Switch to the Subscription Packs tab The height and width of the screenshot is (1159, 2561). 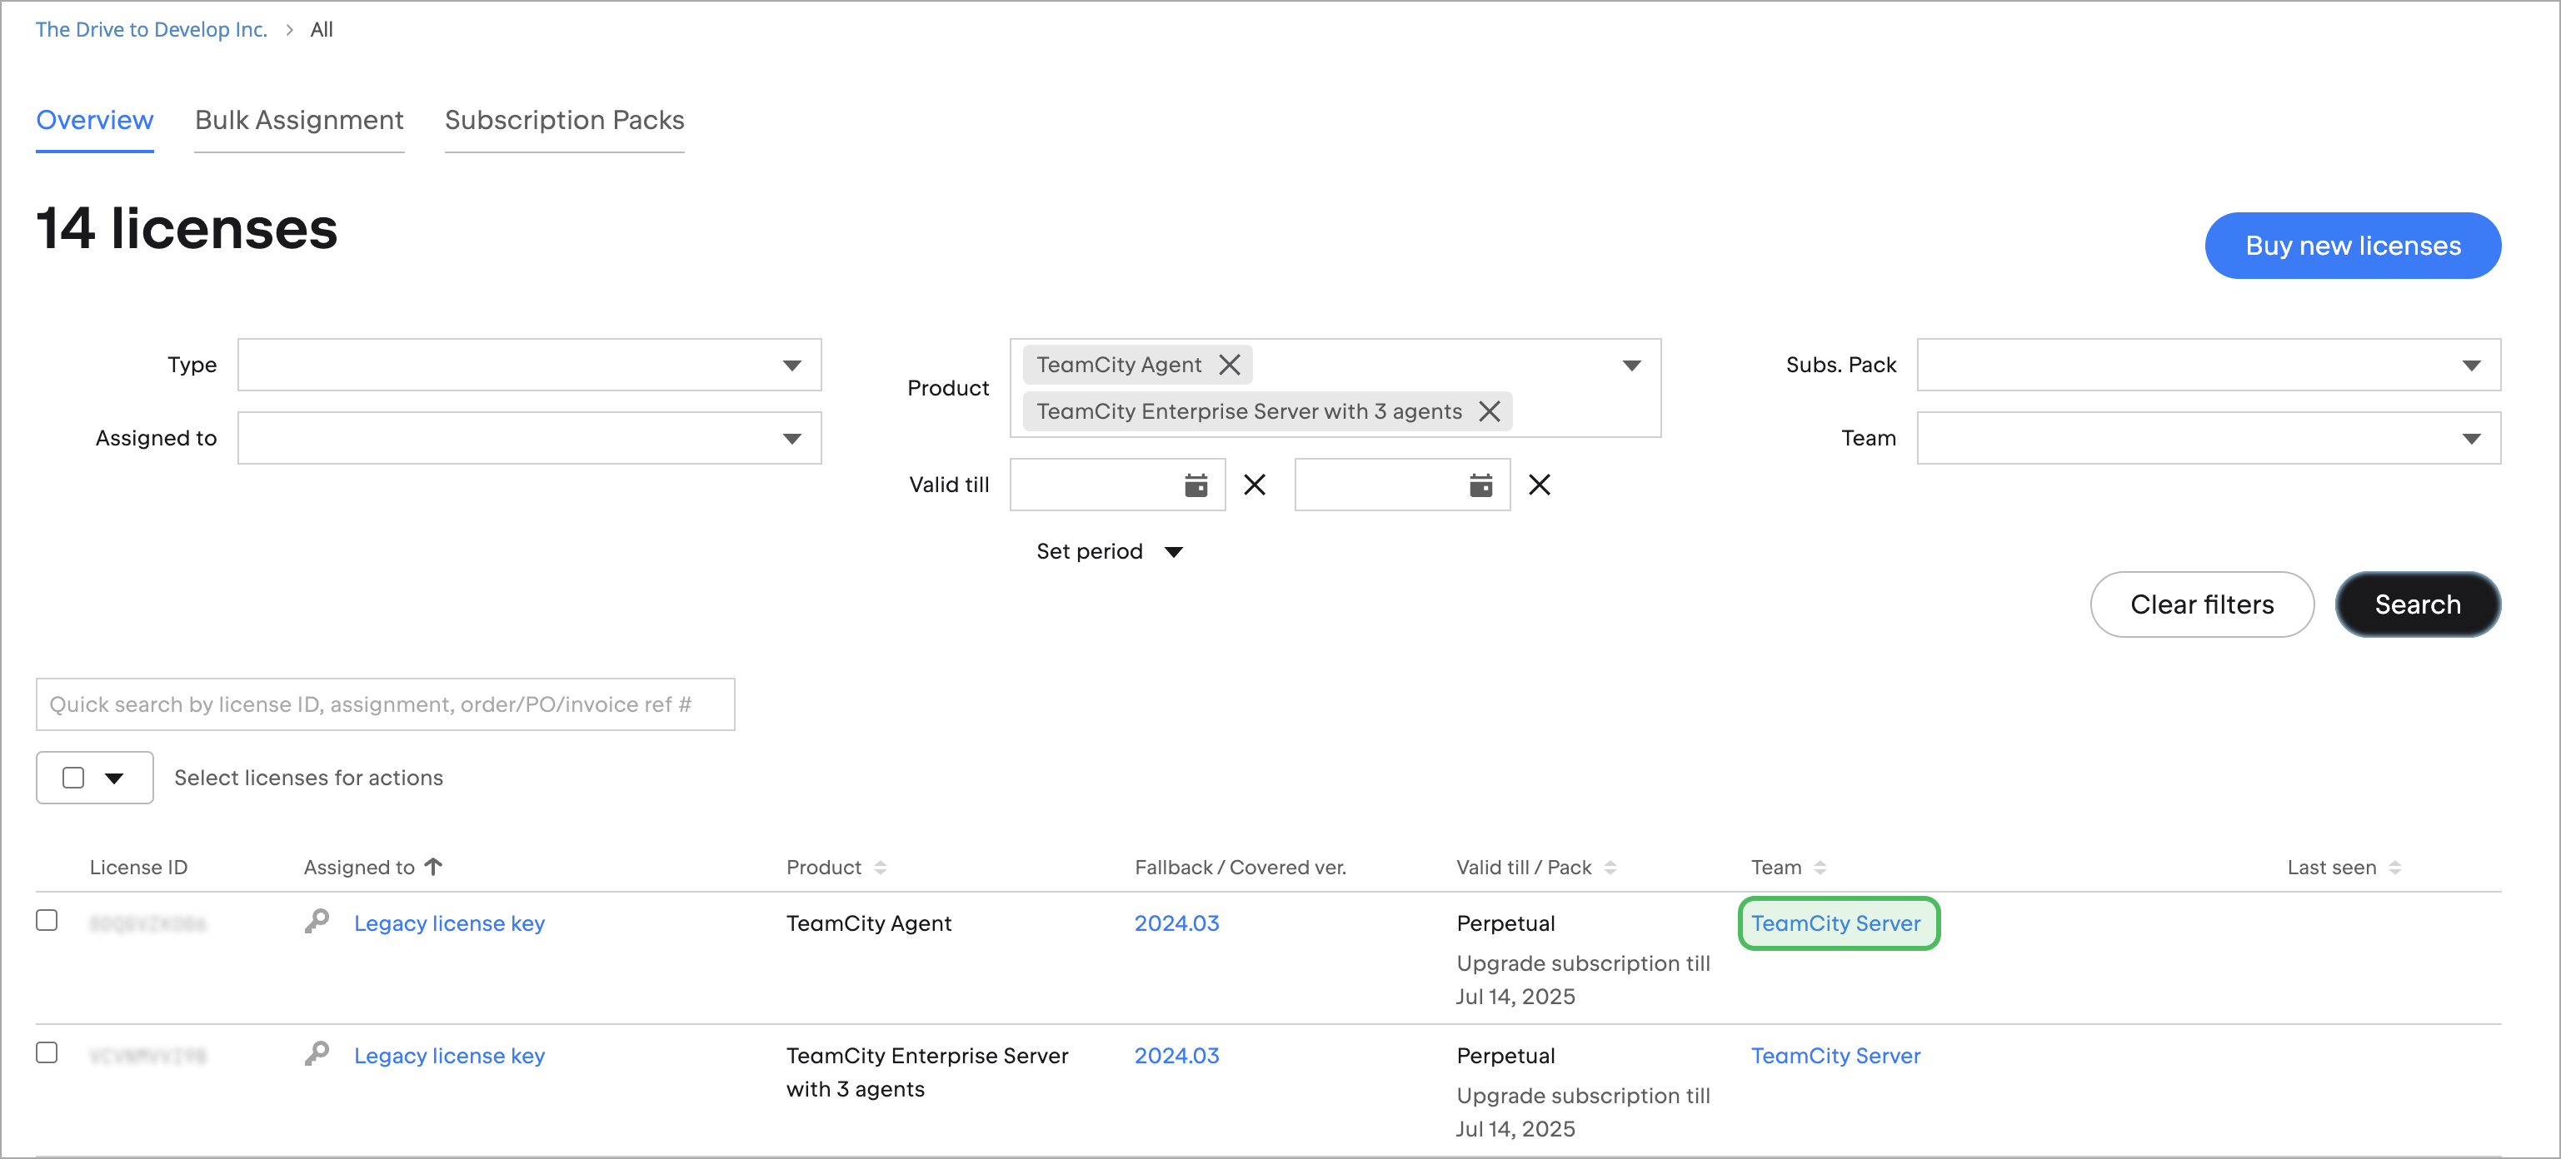564,120
